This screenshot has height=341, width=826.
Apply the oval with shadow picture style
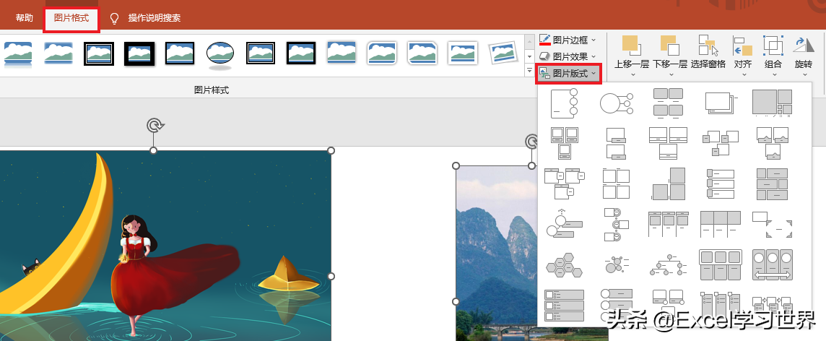tap(220, 55)
